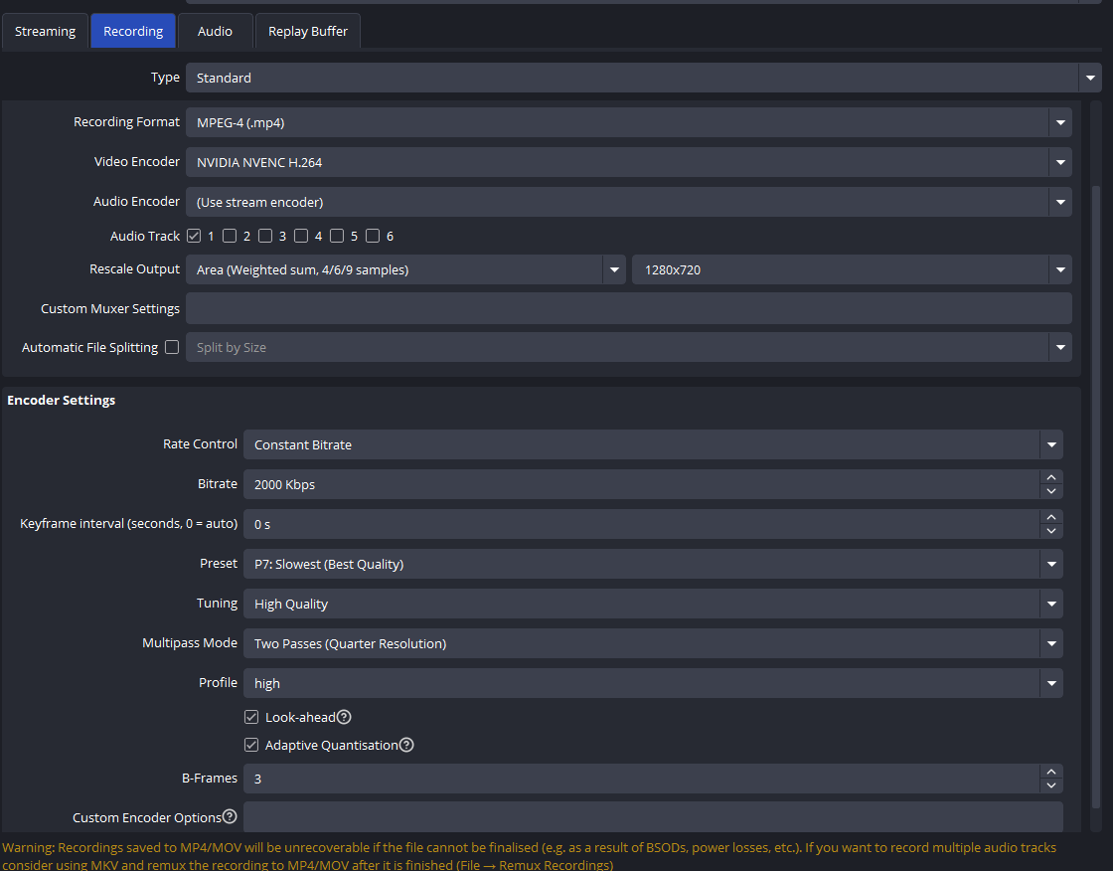Viewport: 1113px width, 871px height.
Task: Click the settings panel vertical scrollbar
Action: (x=1096, y=497)
